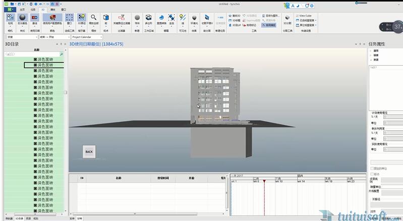Screen dimensions: 403x221
Task: Select the gray shading style icon
Action: point(22,19)
